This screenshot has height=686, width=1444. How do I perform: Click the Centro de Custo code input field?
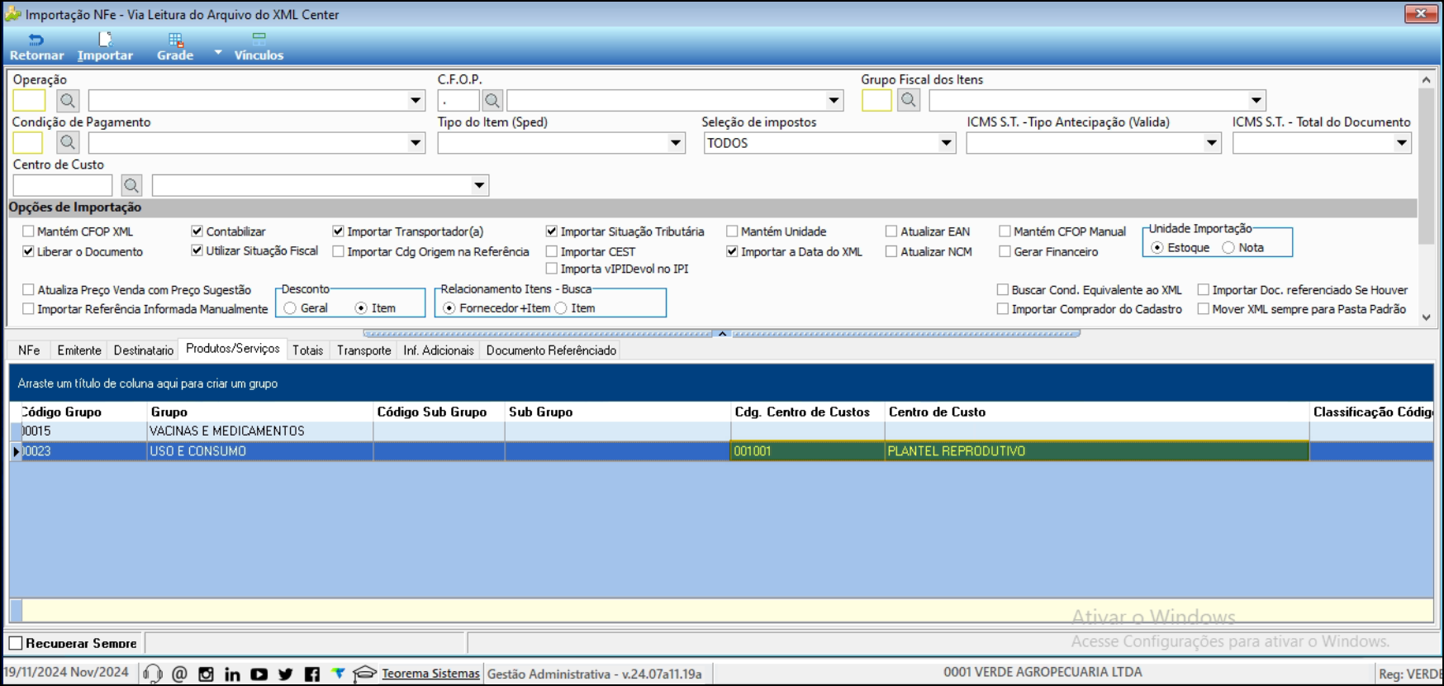(62, 185)
